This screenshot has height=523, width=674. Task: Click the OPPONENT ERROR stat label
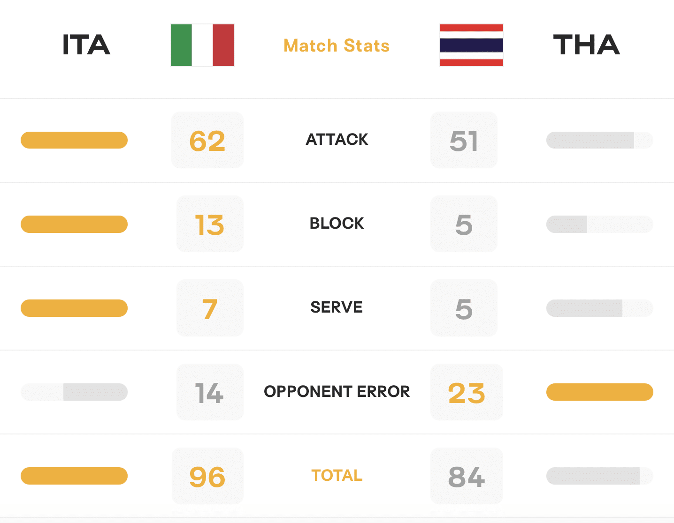tap(337, 391)
